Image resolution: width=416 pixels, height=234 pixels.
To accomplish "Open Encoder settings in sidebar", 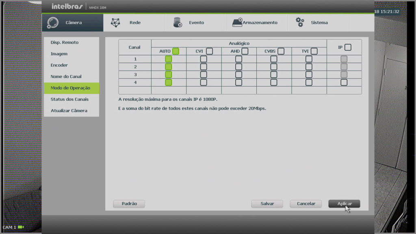I will click(x=71, y=65).
